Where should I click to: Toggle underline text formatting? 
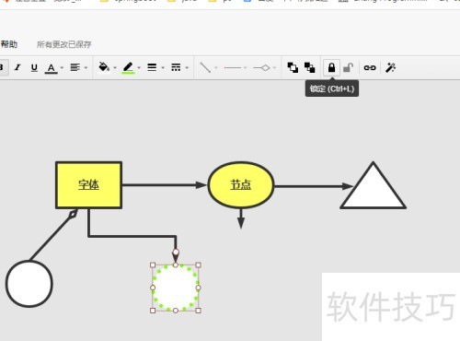coord(34,67)
